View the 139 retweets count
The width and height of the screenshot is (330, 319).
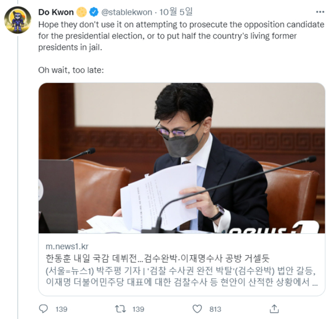point(138,310)
